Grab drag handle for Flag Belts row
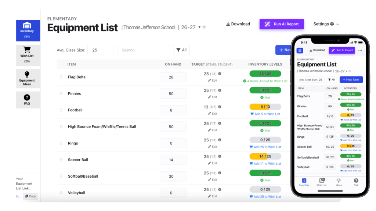Screen dimensions: 376x211 click(x=61, y=77)
